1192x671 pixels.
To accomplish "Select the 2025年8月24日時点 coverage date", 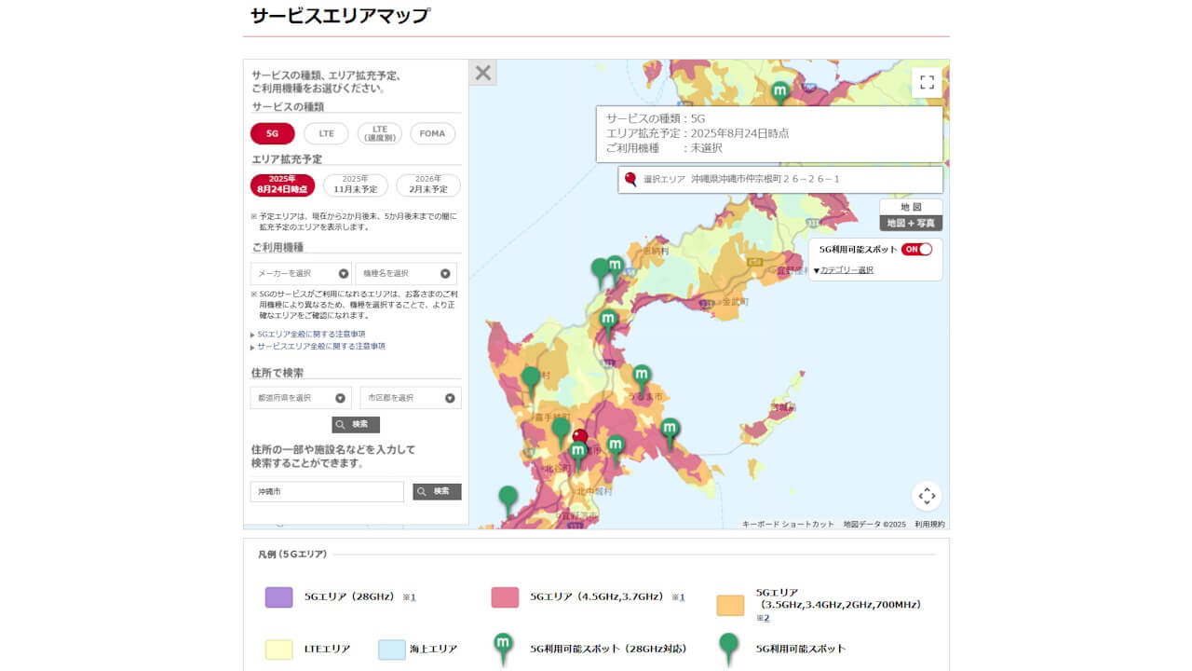I will [x=282, y=185].
